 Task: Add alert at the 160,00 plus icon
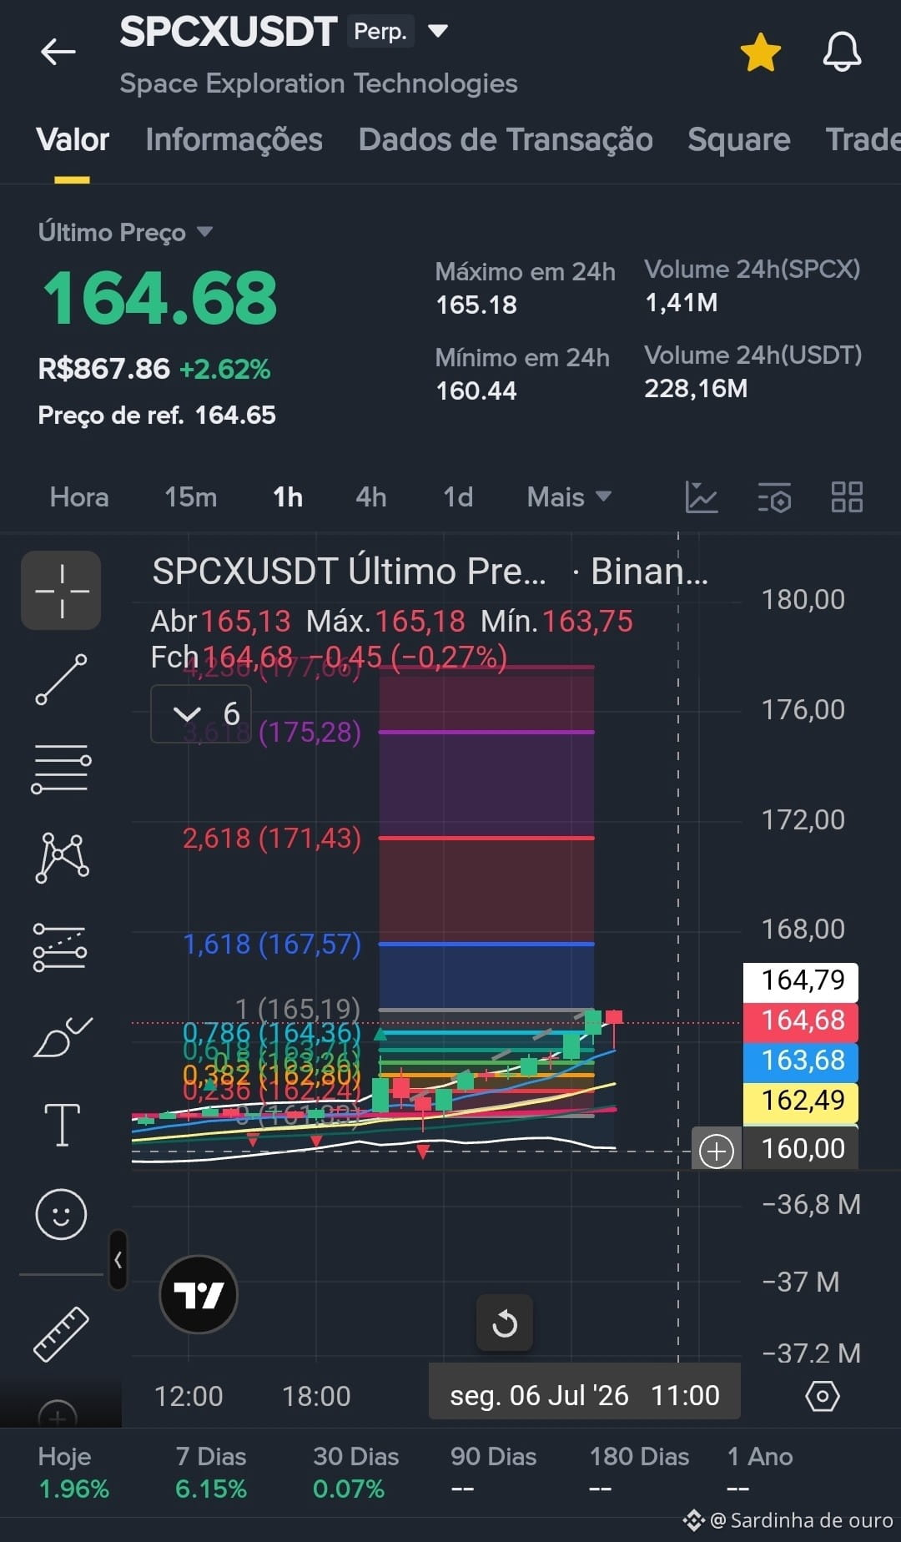click(x=716, y=1151)
